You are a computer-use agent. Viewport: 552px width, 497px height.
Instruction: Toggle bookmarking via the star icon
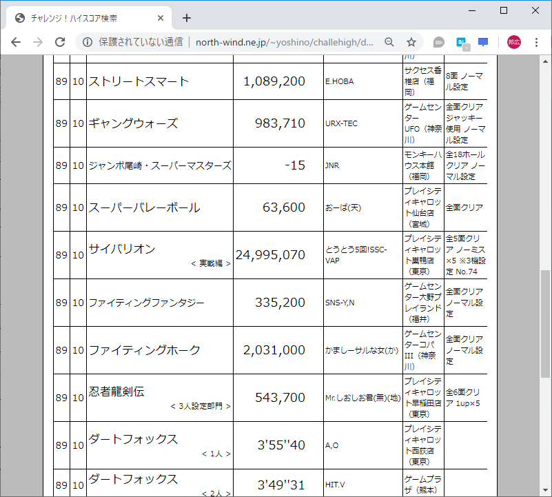[410, 42]
